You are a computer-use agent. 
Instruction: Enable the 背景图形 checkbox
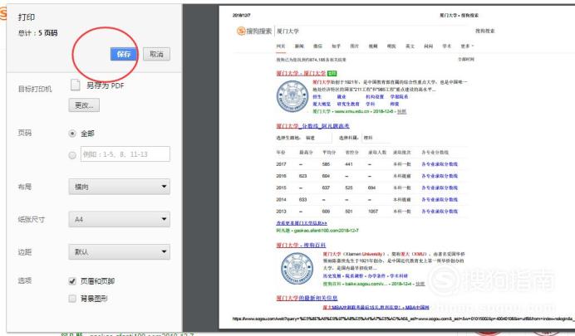(72, 299)
